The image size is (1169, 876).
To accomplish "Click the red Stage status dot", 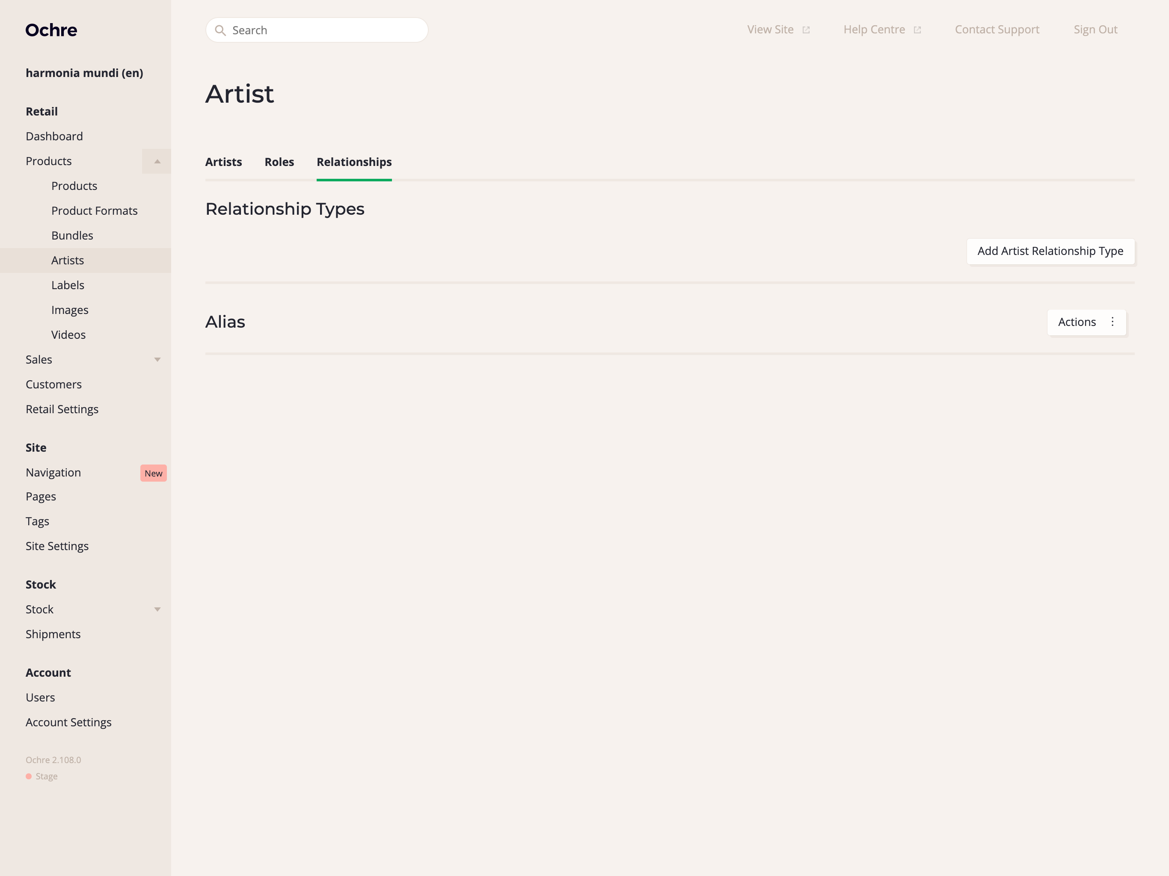I will click(29, 776).
